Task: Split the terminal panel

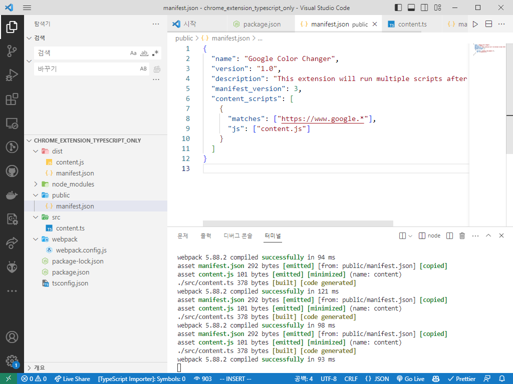Action: [449, 236]
